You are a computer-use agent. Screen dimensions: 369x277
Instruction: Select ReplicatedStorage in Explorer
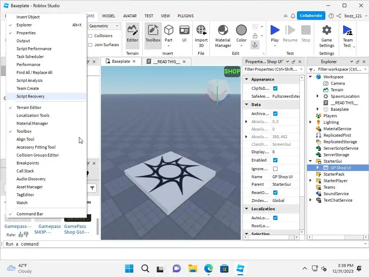coord(340,142)
